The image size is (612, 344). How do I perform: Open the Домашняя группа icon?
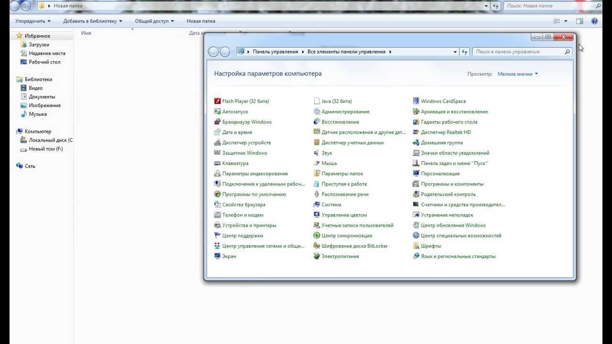[416, 143]
